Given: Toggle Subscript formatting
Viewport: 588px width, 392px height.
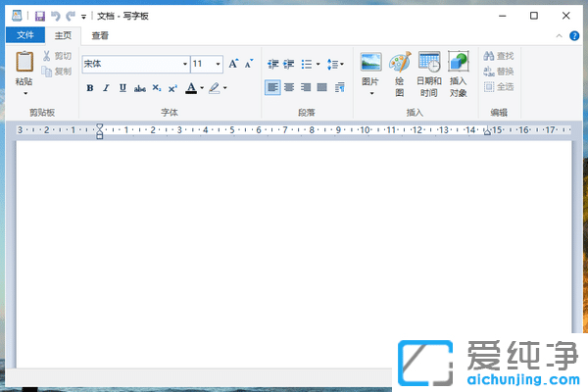Looking at the screenshot, I should click(x=157, y=88).
